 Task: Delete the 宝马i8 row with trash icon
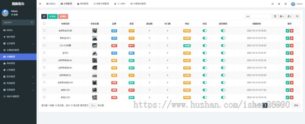point(291,53)
